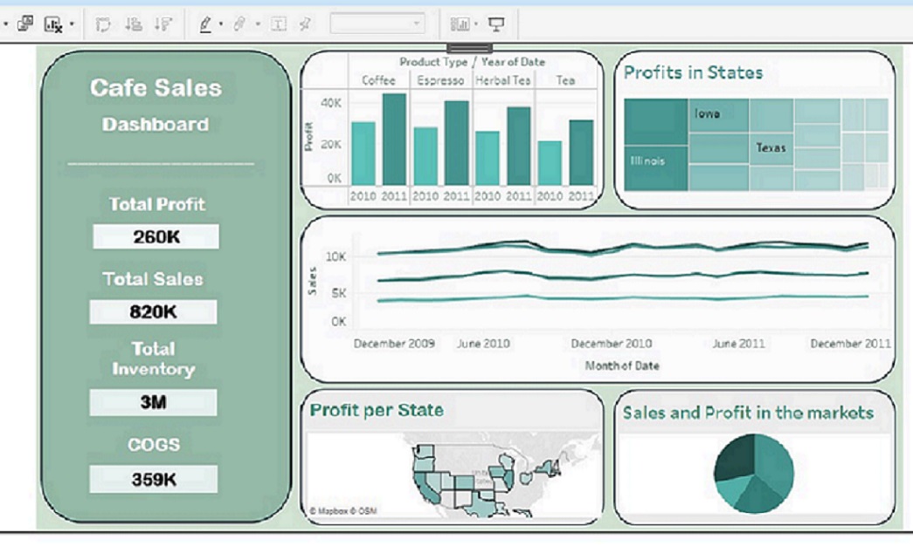
Task: Click the Sort descending icon
Action: tap(163, 24)
